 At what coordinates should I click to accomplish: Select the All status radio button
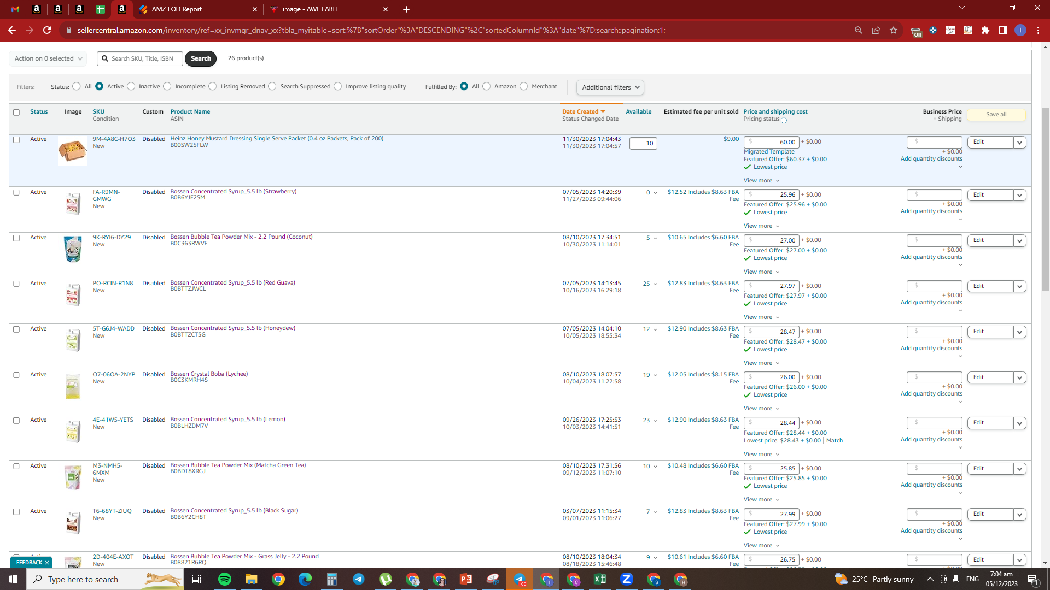point(77,86)
